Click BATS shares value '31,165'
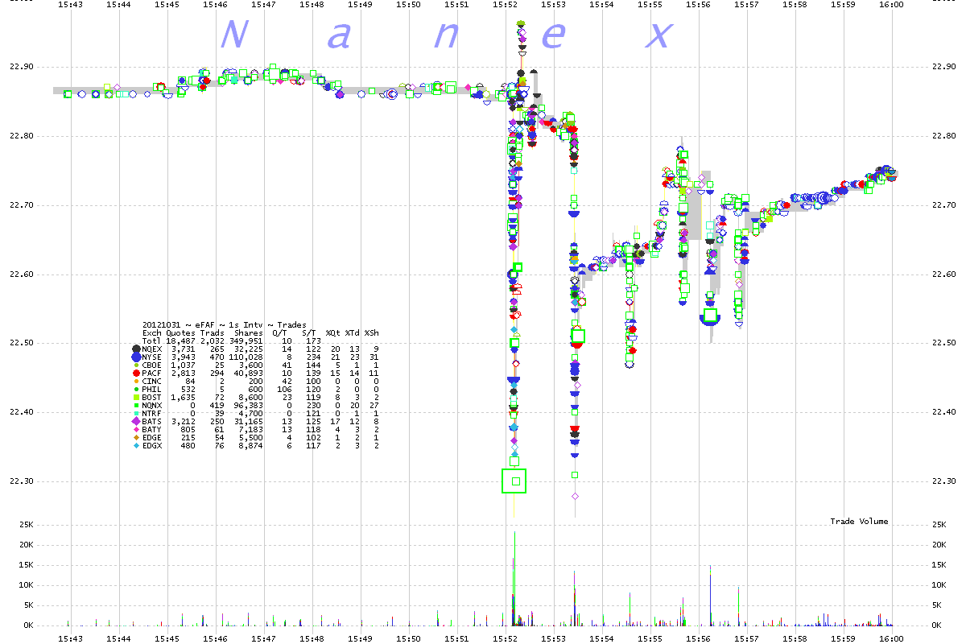Screen dimensions: 966x644 tap(249, 422)
